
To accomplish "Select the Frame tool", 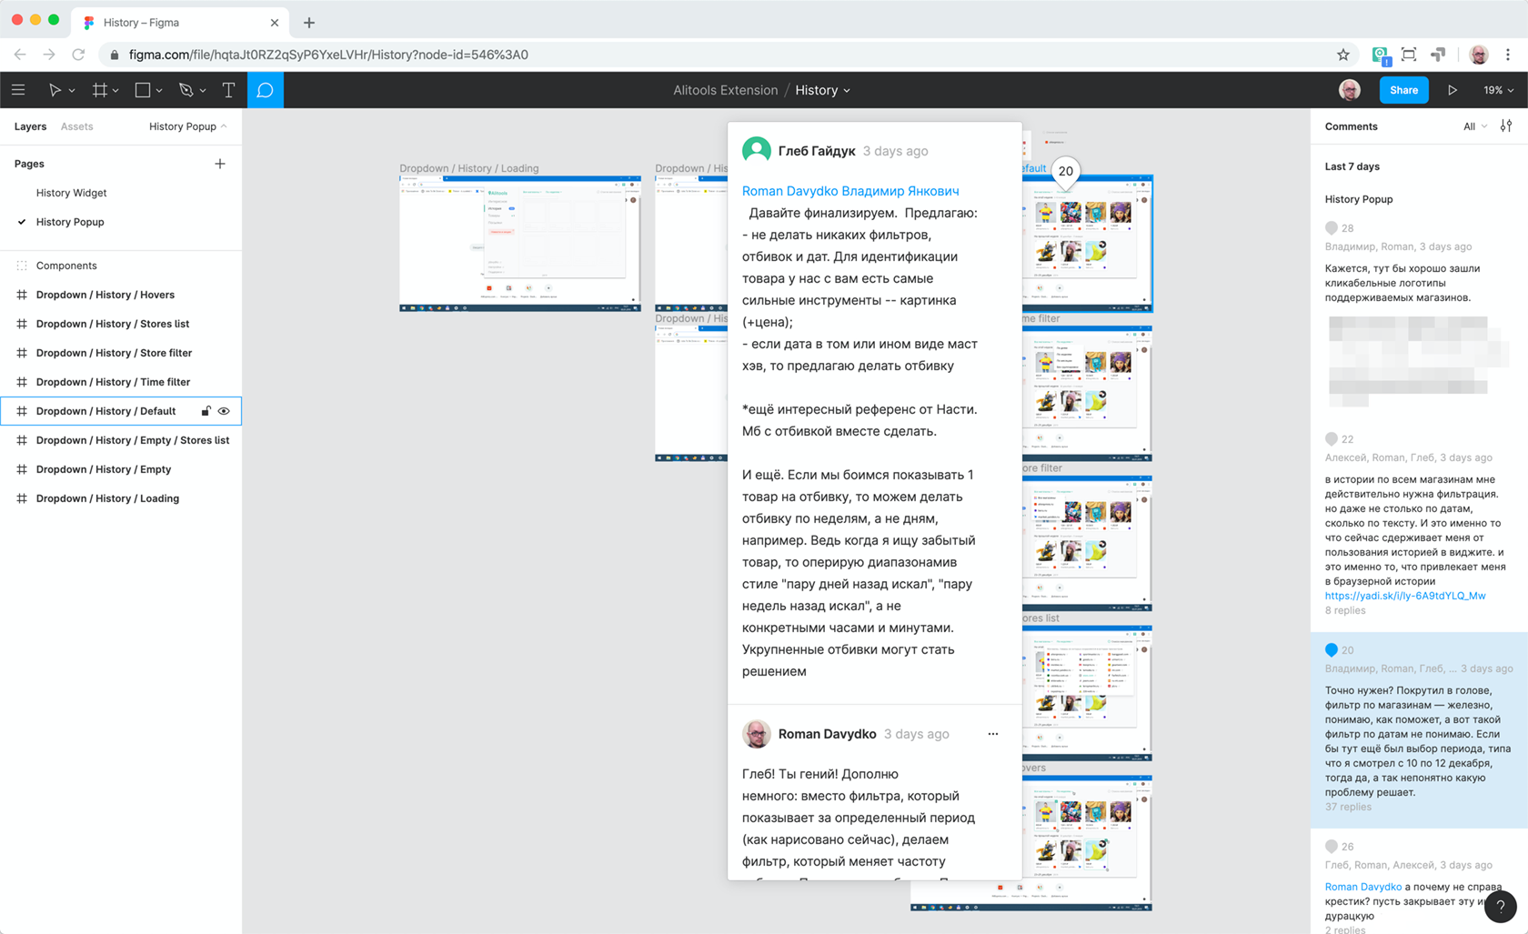I will tap(99, 89).
